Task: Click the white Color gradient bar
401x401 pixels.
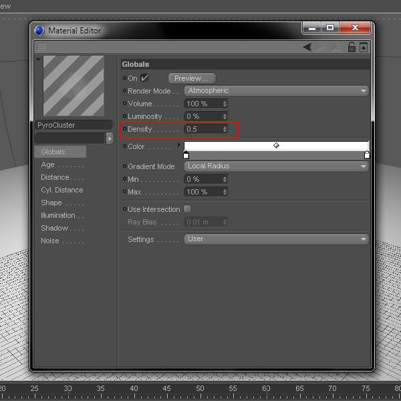Action: tap(276, 146)
